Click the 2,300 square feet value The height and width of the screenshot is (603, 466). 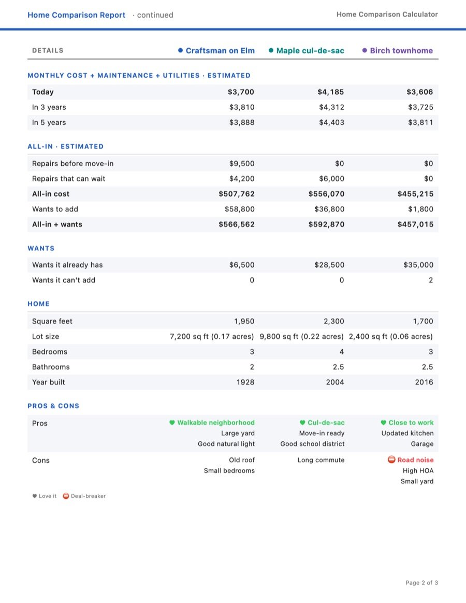point(334,321)
